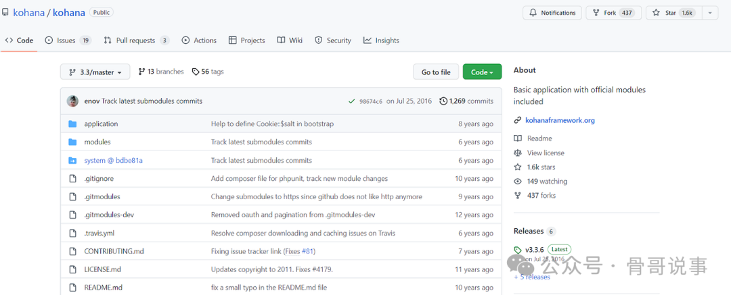Open the latest commit message link

pos(152,101)
